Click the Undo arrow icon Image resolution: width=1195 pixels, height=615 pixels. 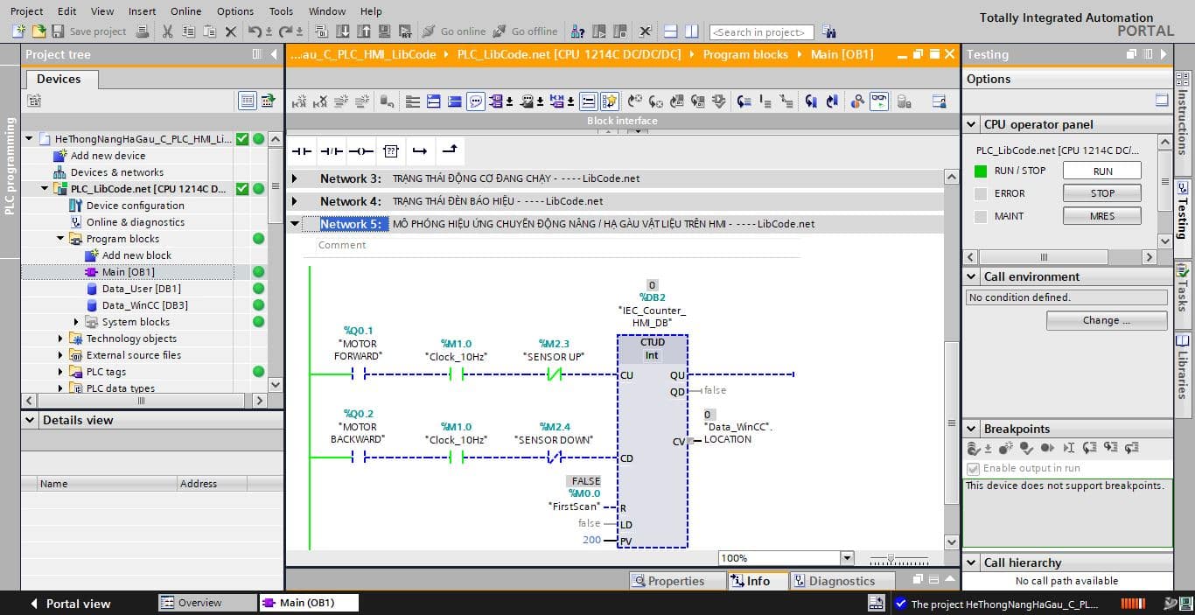point(255,31)
